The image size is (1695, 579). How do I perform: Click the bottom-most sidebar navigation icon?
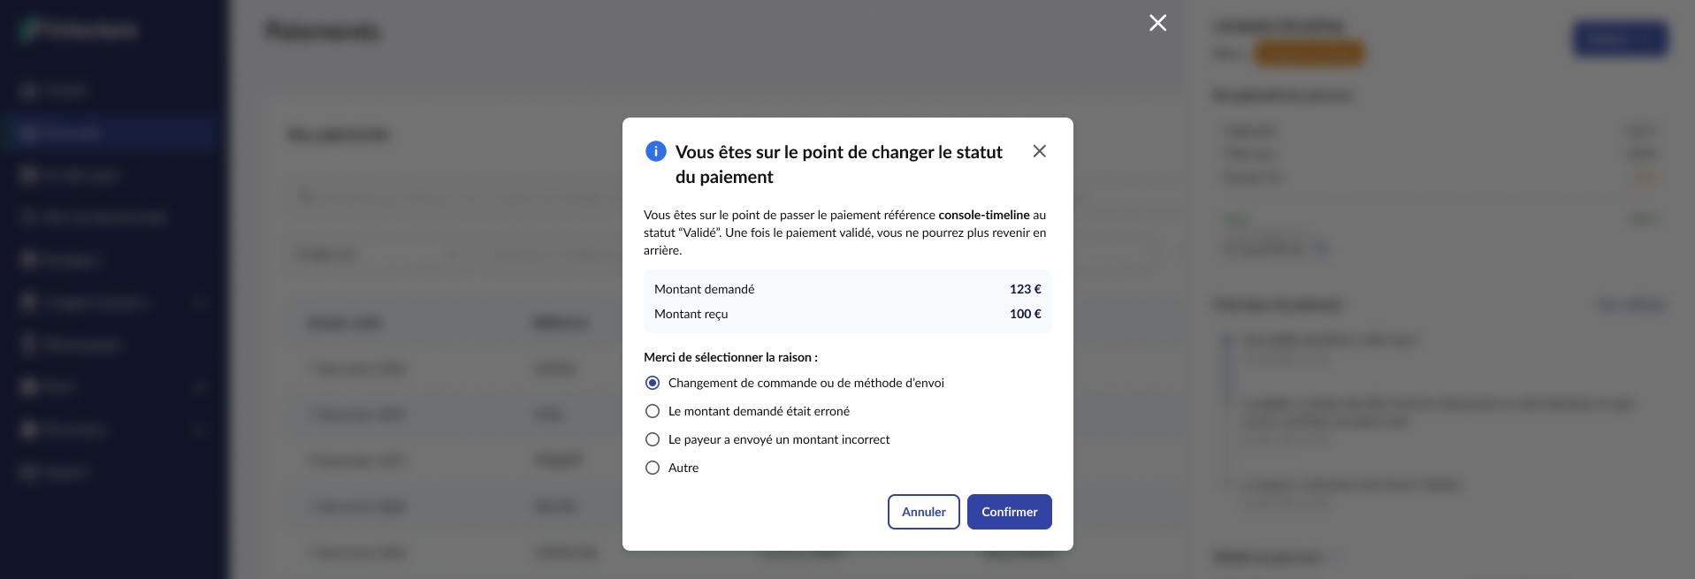(28, 472)
